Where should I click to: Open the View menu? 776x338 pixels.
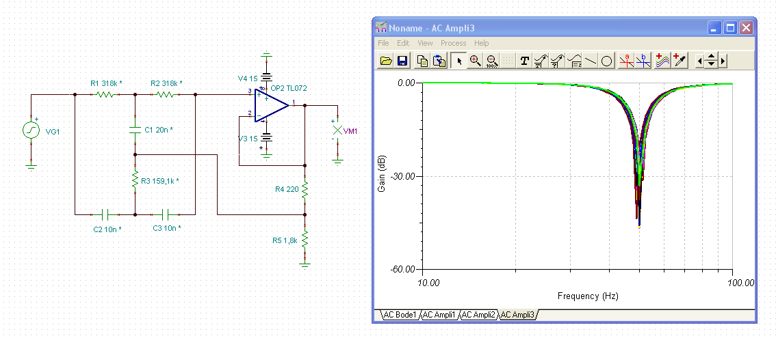coord(425,43)
